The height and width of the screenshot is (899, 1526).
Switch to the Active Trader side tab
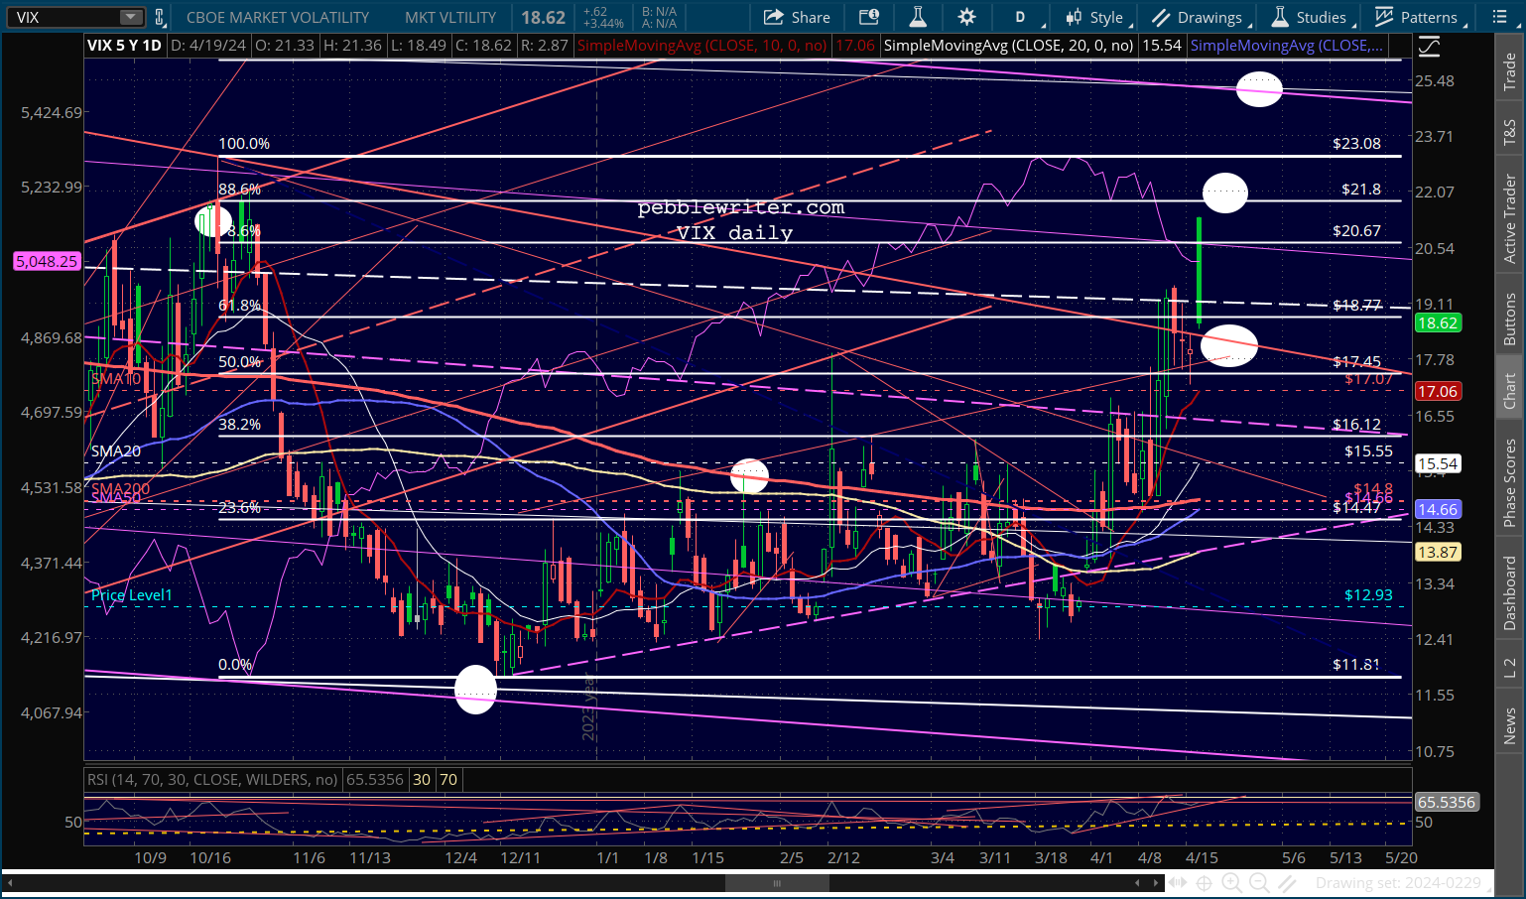1509,219
